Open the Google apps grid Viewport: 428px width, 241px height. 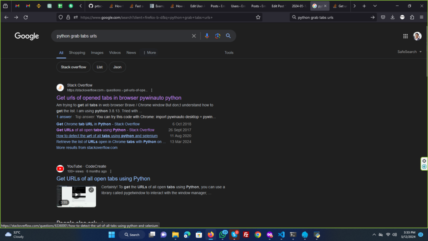405,36
